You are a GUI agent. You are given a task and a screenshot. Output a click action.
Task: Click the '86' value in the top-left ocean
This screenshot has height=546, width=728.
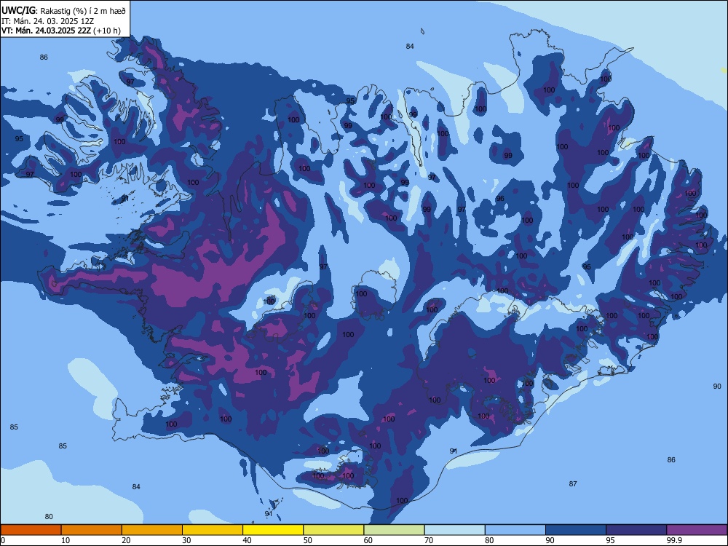click(44, 57)
